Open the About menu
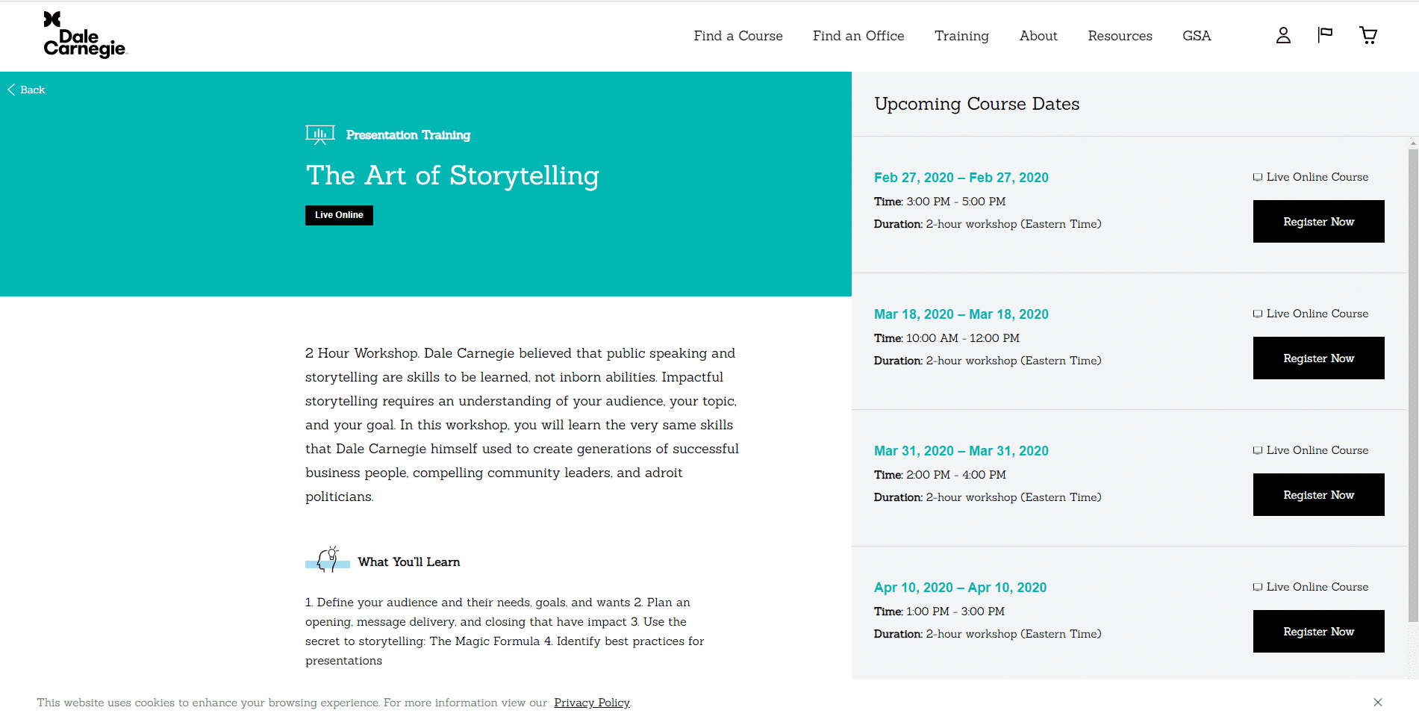Viewport: 1419px width, 725px height. [x=1038, y=36]
